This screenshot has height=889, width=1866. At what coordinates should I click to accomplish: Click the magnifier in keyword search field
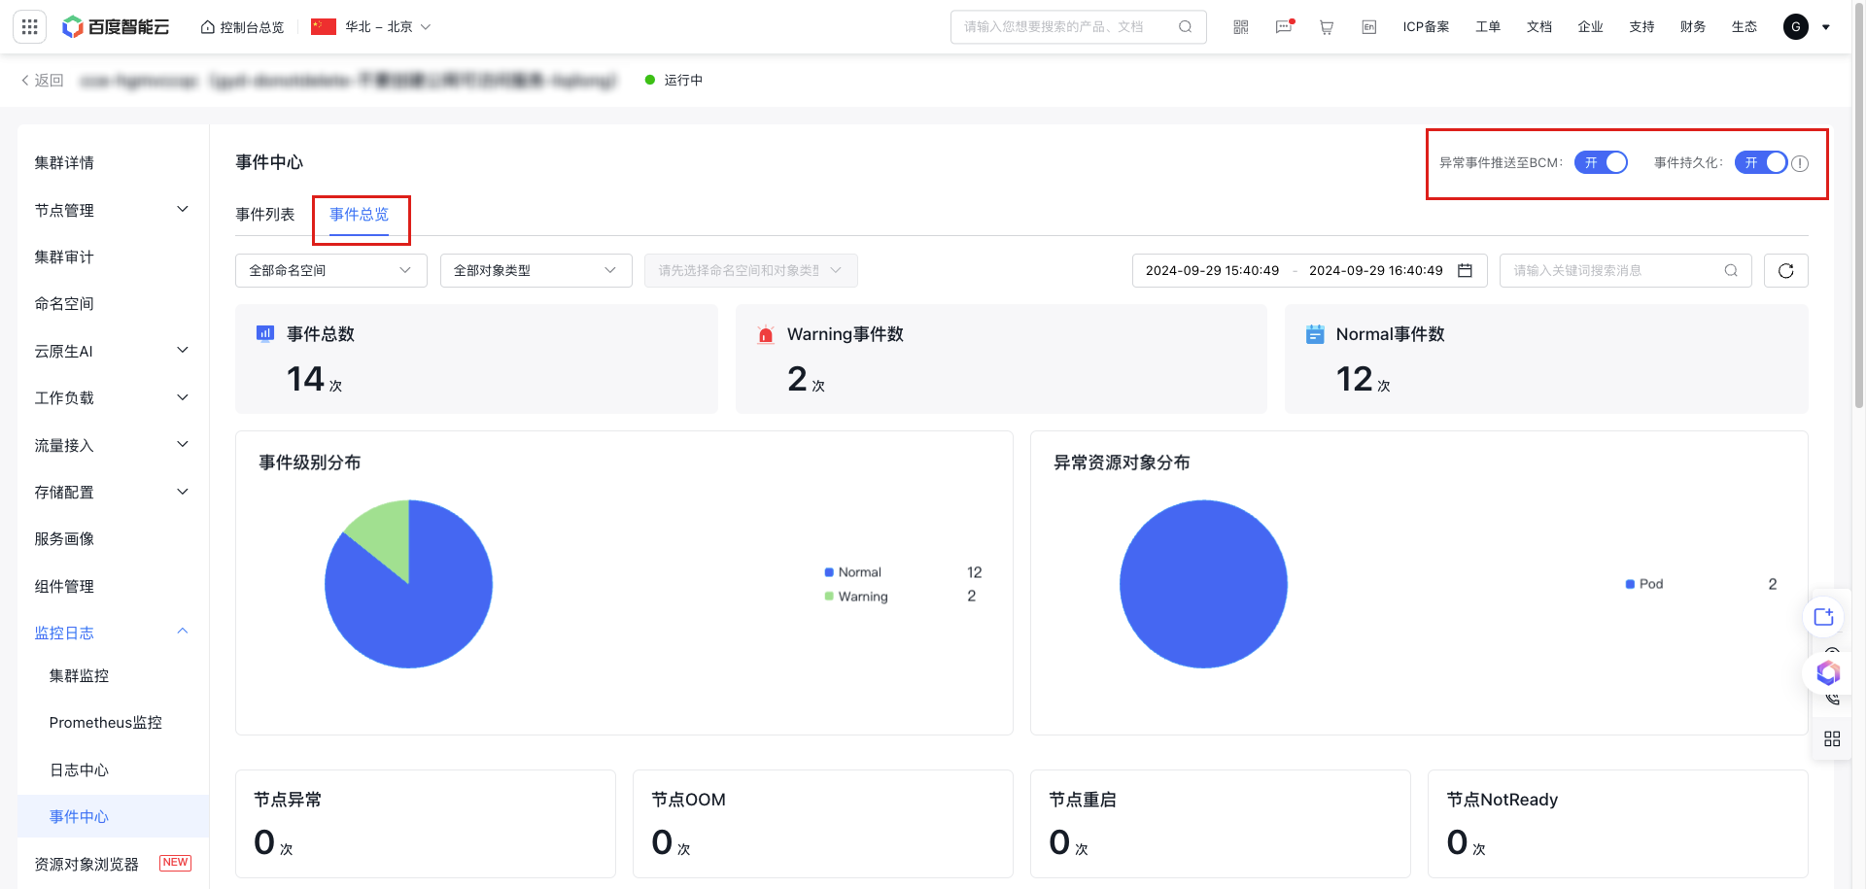coord(1731,270)
